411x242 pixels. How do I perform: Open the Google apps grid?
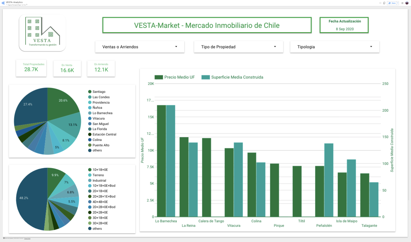402,3
